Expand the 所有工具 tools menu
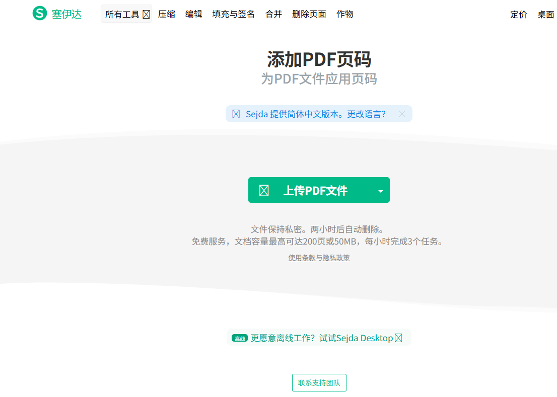The height and width of the screenshot is (397, 557). (x=126, y=14)
